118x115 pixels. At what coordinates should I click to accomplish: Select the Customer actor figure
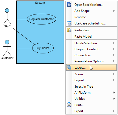click(x=7, y=48)
